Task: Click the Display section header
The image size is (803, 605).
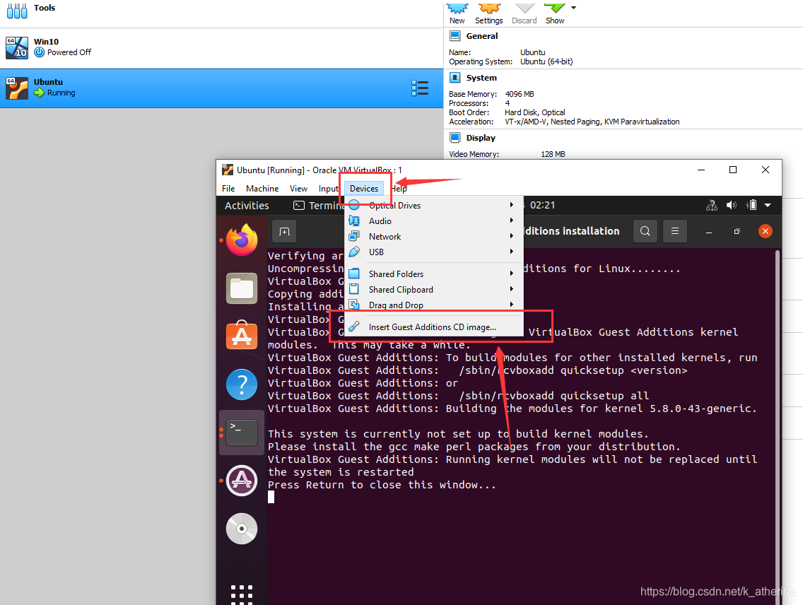Action: [x=481, y=138]
